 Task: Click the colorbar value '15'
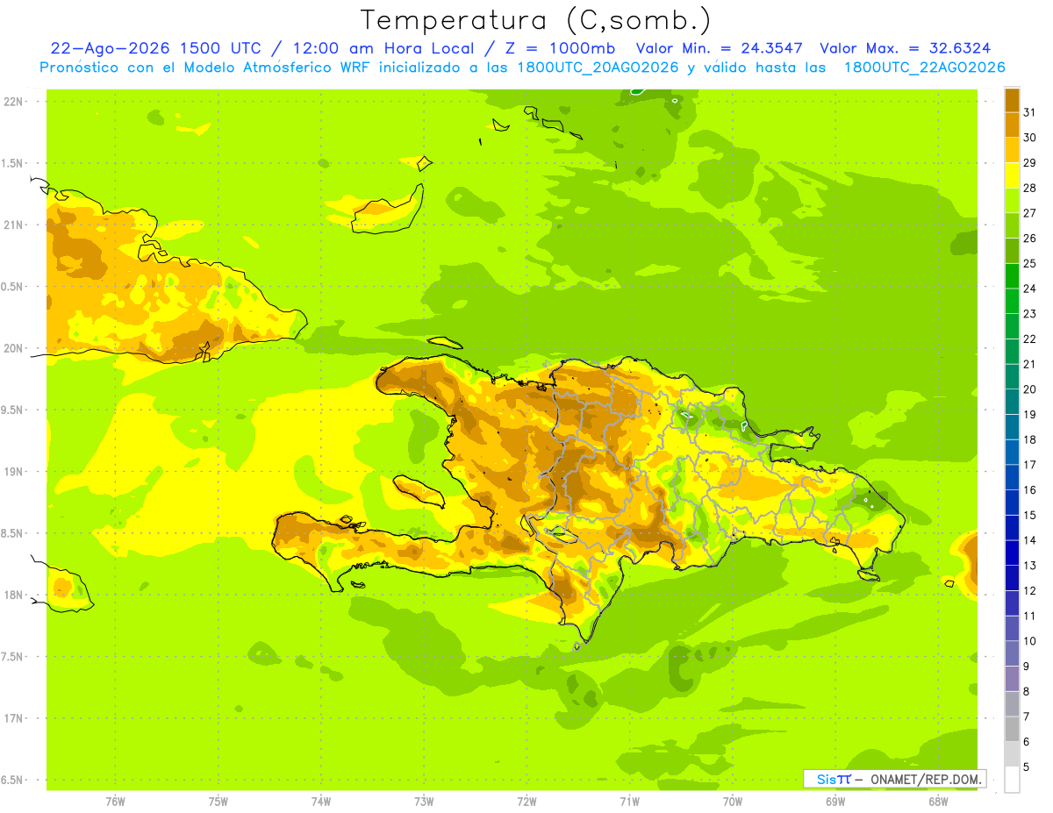point(1030,515)
